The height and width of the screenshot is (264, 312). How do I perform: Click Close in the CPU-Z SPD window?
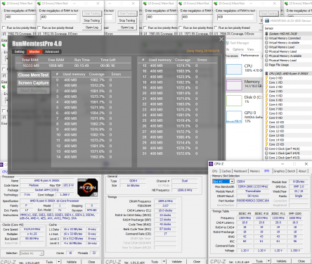[301, 261]
